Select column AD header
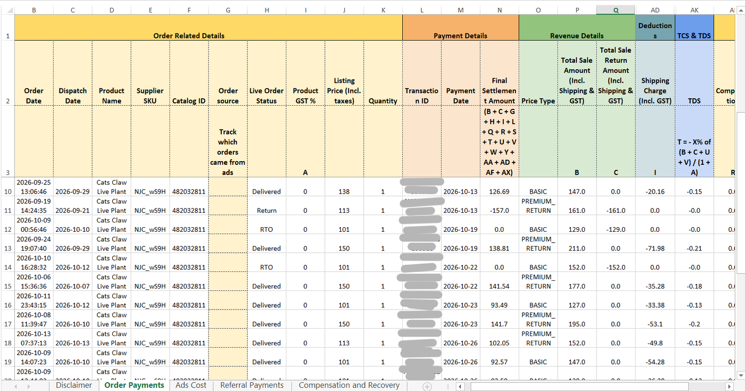The image size is (745, 391). [655, 10]
